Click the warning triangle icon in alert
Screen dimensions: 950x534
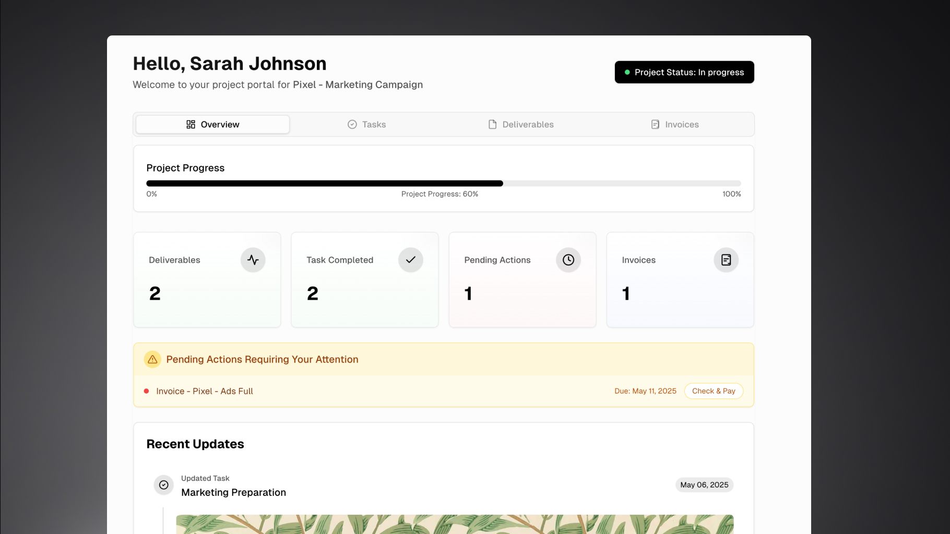click(152, 359)
